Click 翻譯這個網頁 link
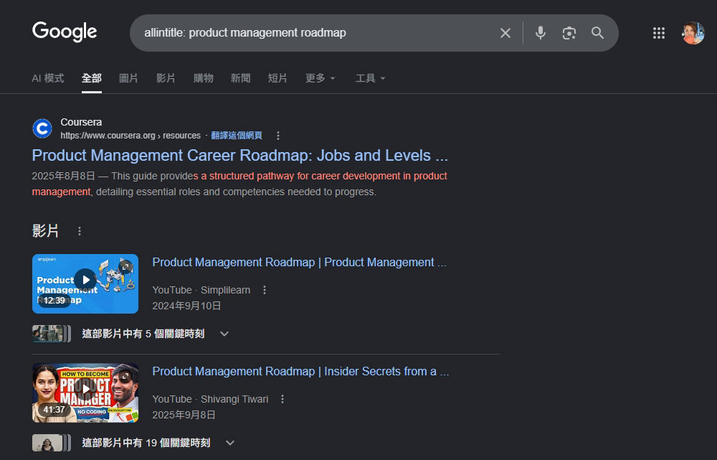 click(x=237, y=136)
